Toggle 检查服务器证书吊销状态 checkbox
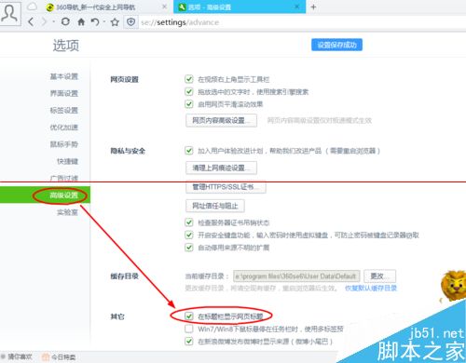Viewport: 466px width, 363px height. (x=189, y=222)
